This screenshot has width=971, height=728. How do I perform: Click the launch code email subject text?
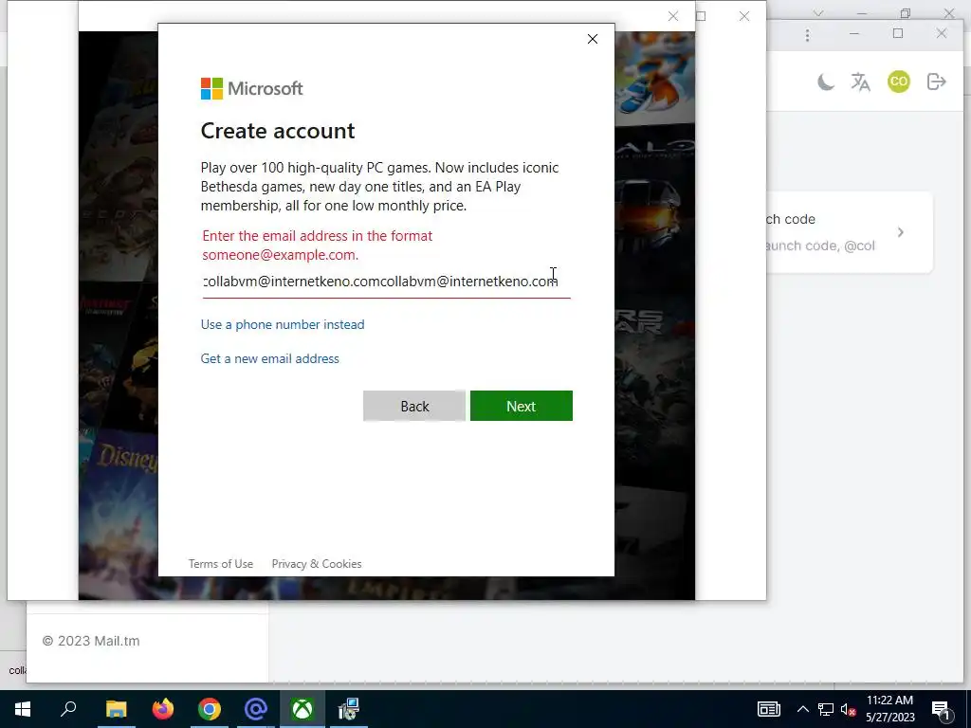click(x=790, y=219)
